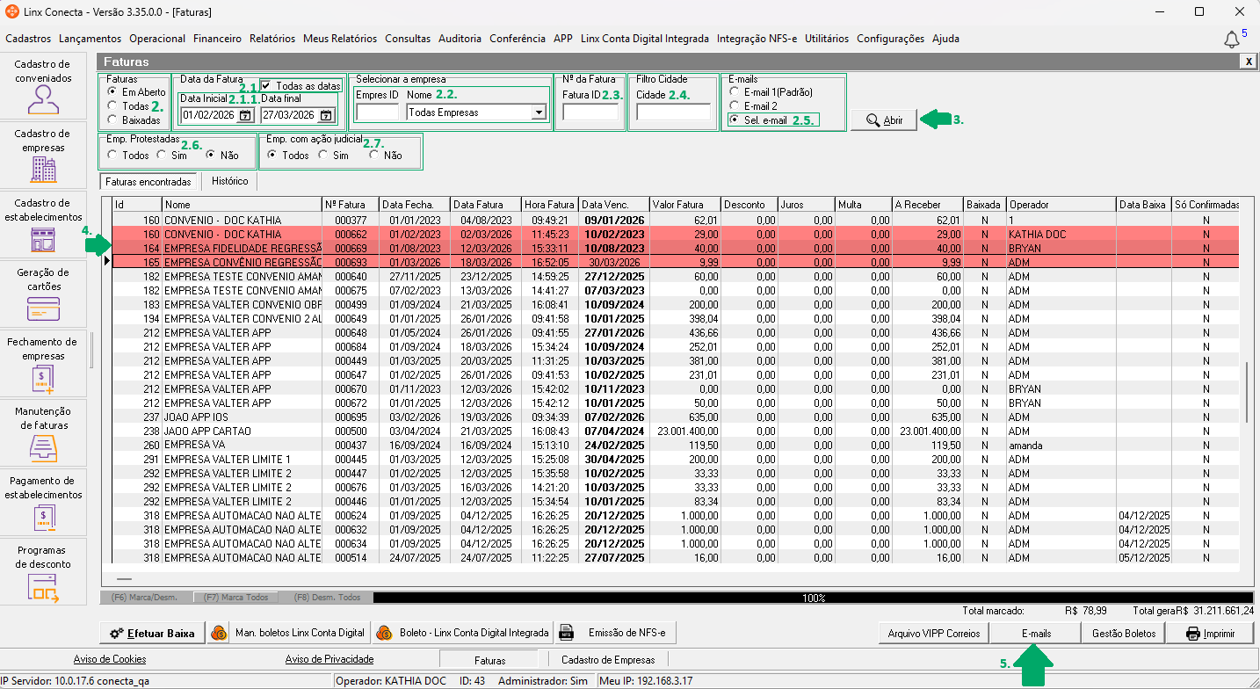Select E-mail 1(Padrão) radio option
This screenshot has width=1260, height=689.
coord(735,92)
